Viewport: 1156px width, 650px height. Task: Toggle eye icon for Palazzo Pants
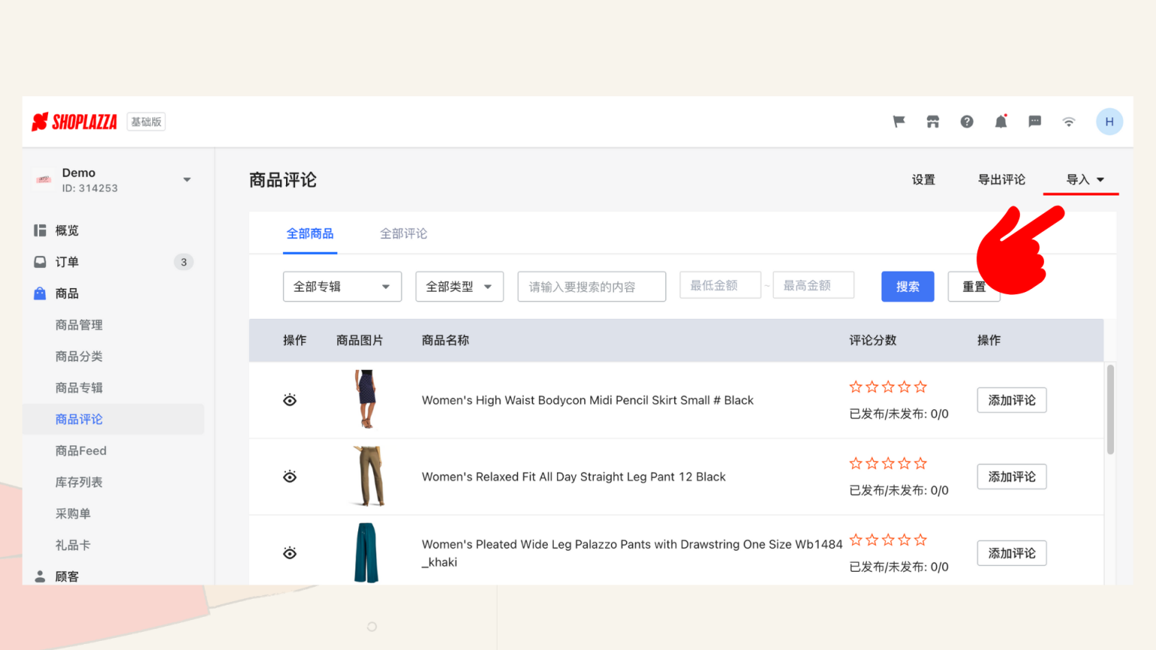[290, 553]
